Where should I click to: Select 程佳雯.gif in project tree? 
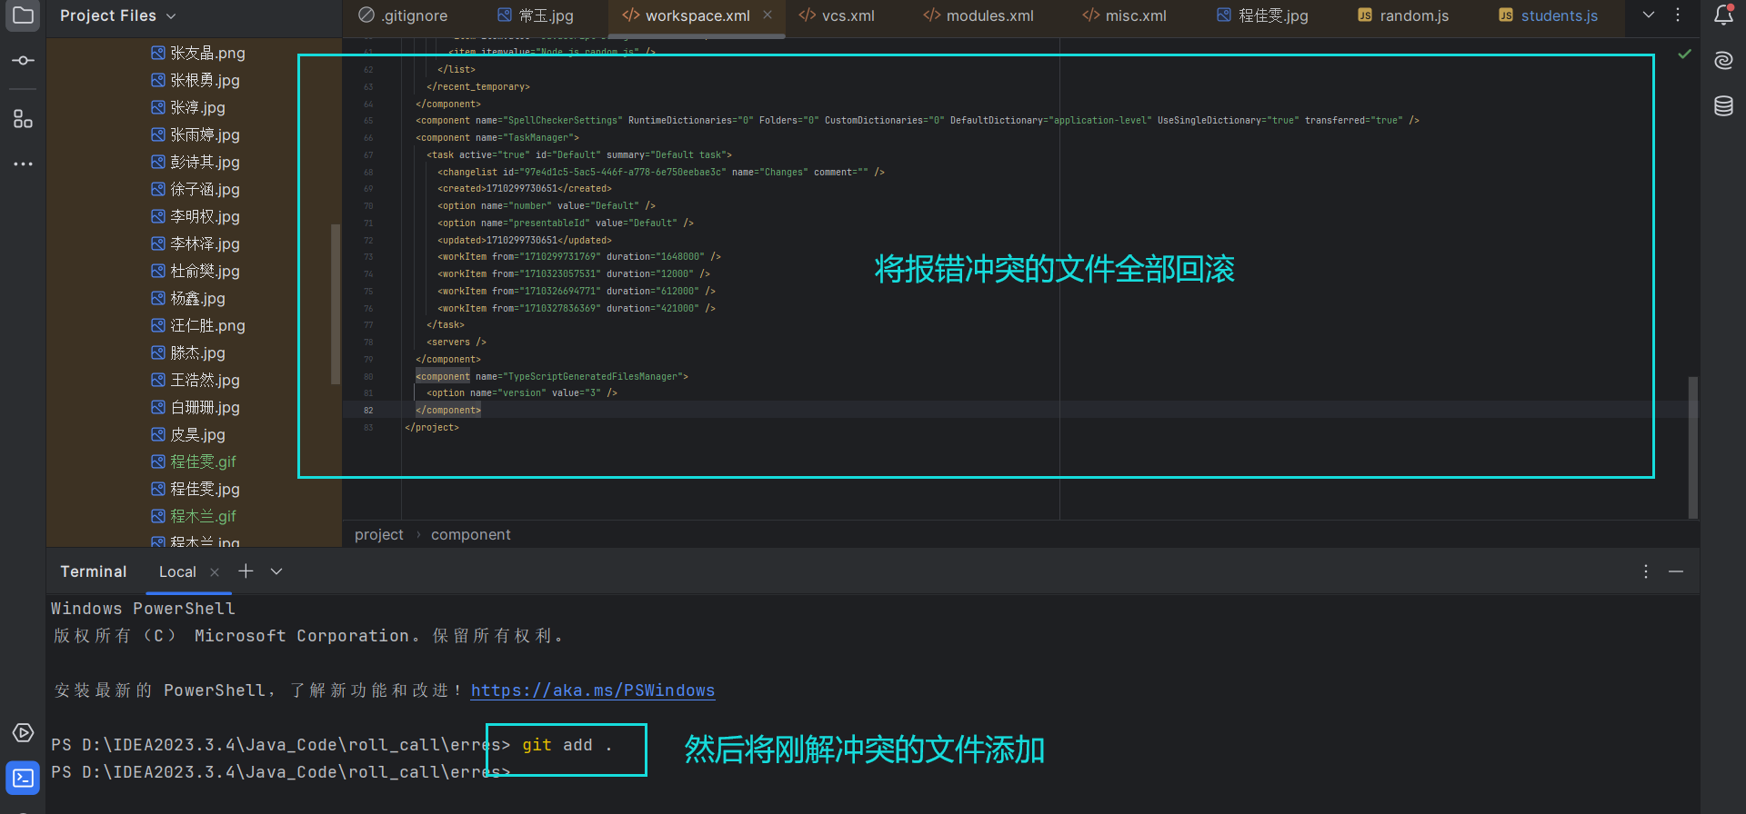(194, 462)
